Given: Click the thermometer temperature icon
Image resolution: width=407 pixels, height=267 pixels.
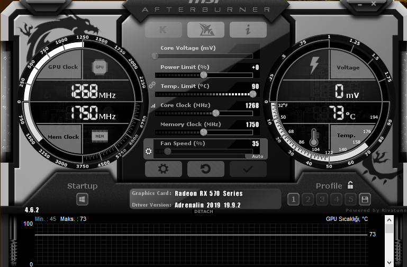Looking at the screenshot, I should coord(314,137).
